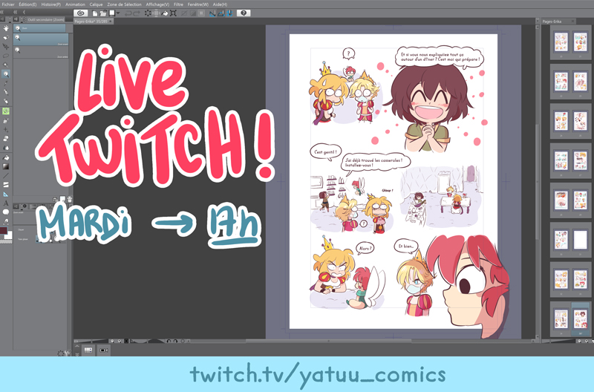Select the Text tool

[6, 203]
